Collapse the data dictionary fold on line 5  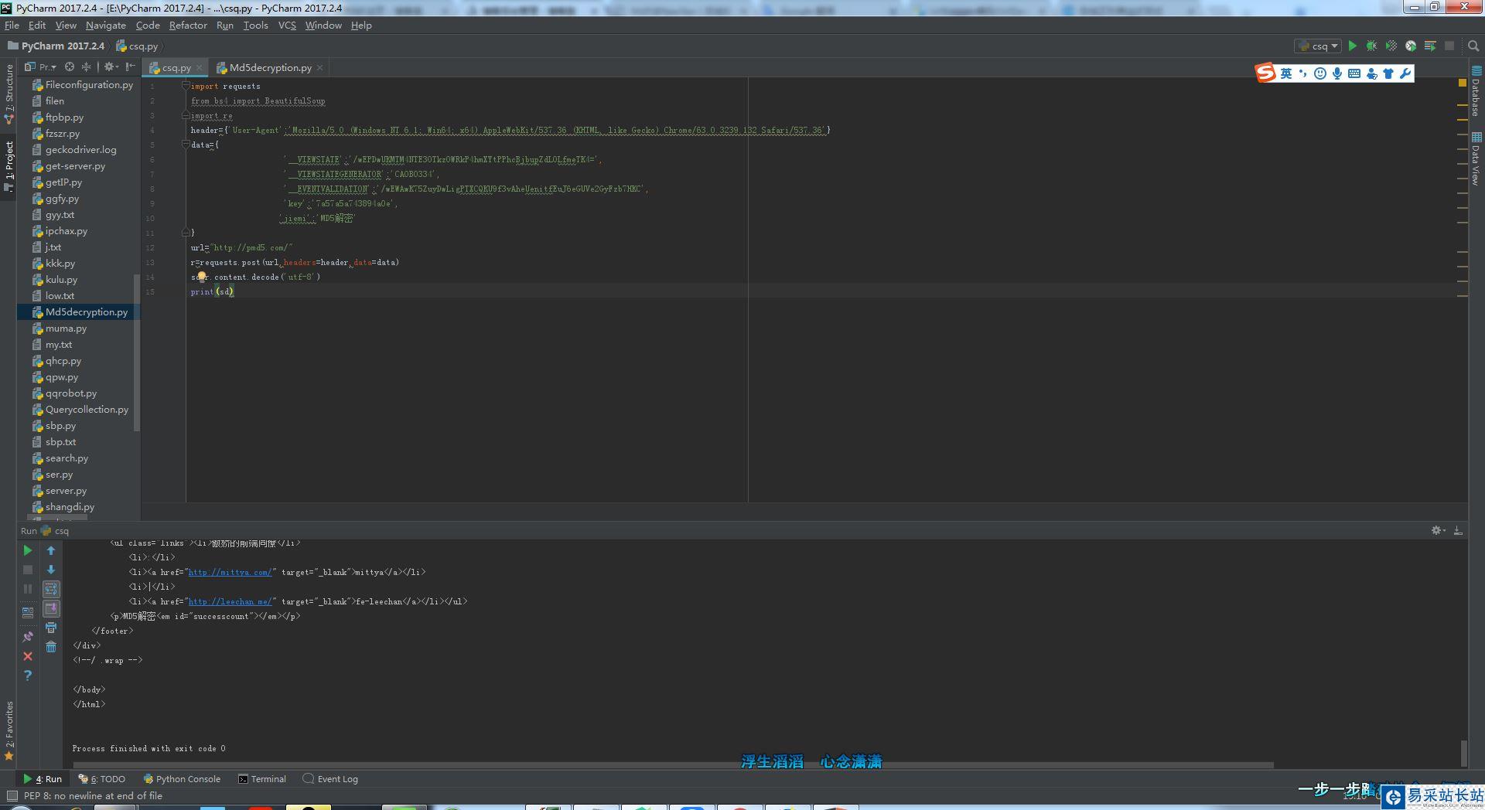(x=186, y=145)
